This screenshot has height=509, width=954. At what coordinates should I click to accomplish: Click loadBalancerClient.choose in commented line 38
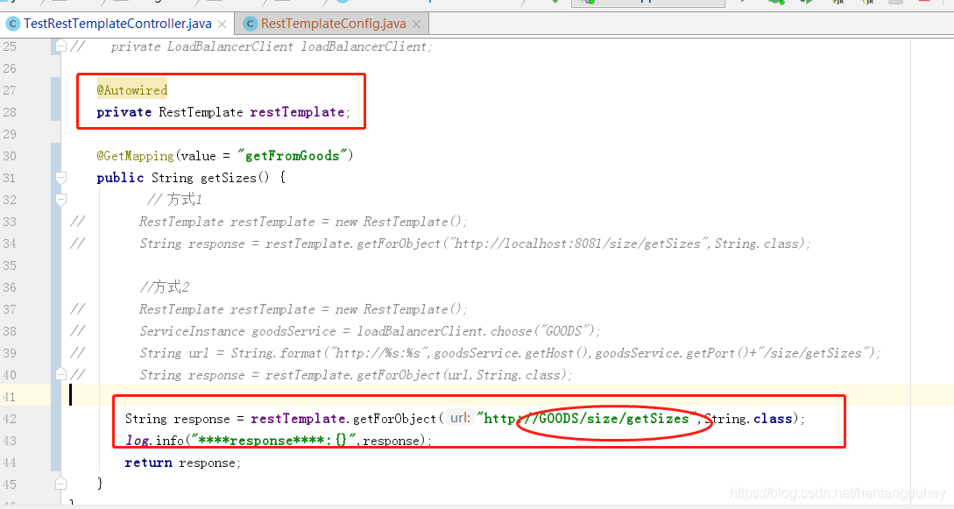point(444,331)
